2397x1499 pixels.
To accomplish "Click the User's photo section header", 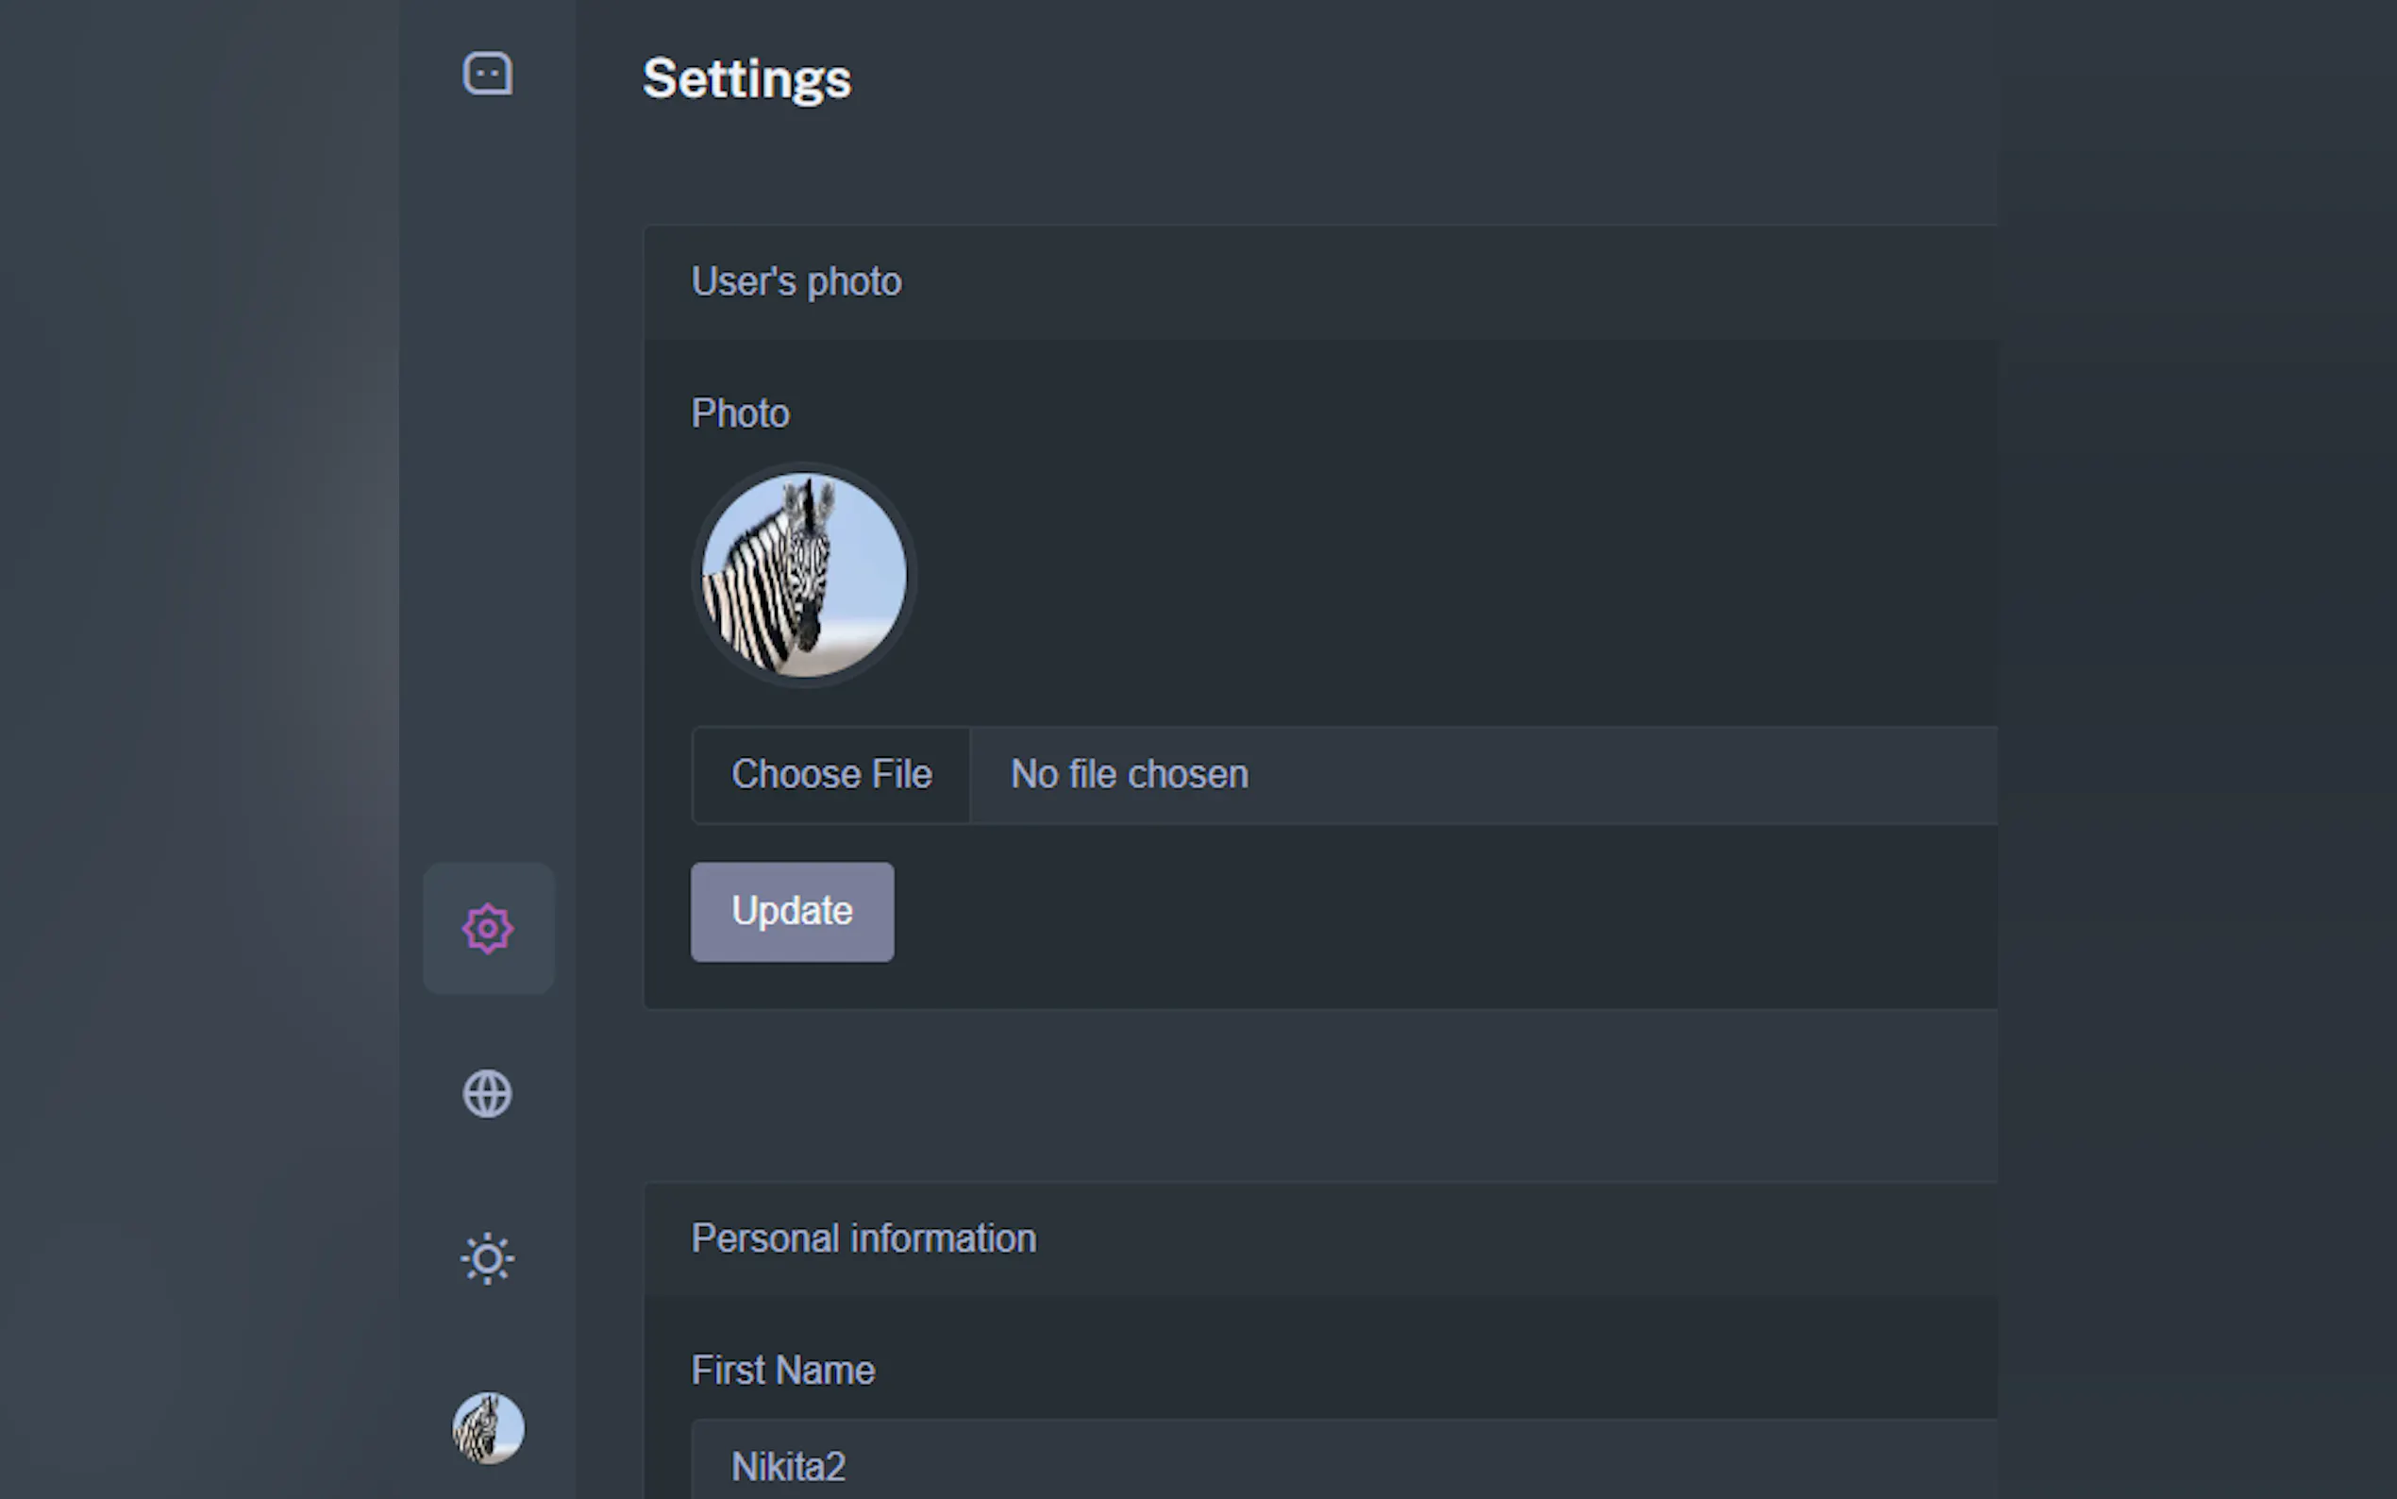I will click(796, 281).
